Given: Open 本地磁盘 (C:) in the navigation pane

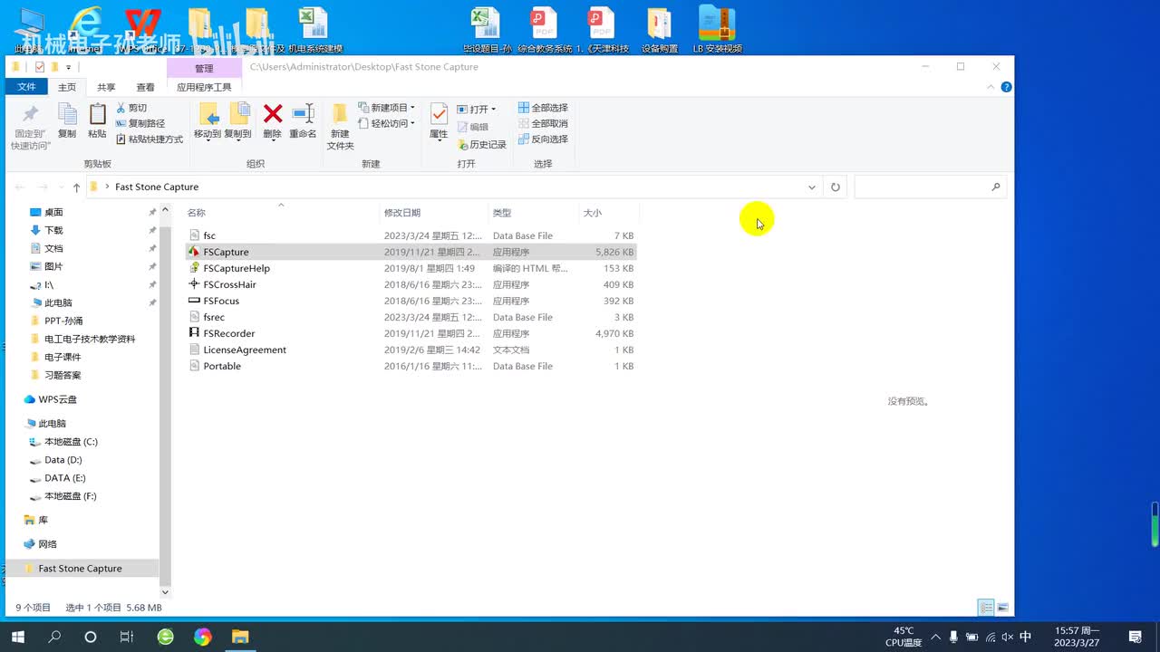Looking at the screenshot, I should tap(71, 442).
